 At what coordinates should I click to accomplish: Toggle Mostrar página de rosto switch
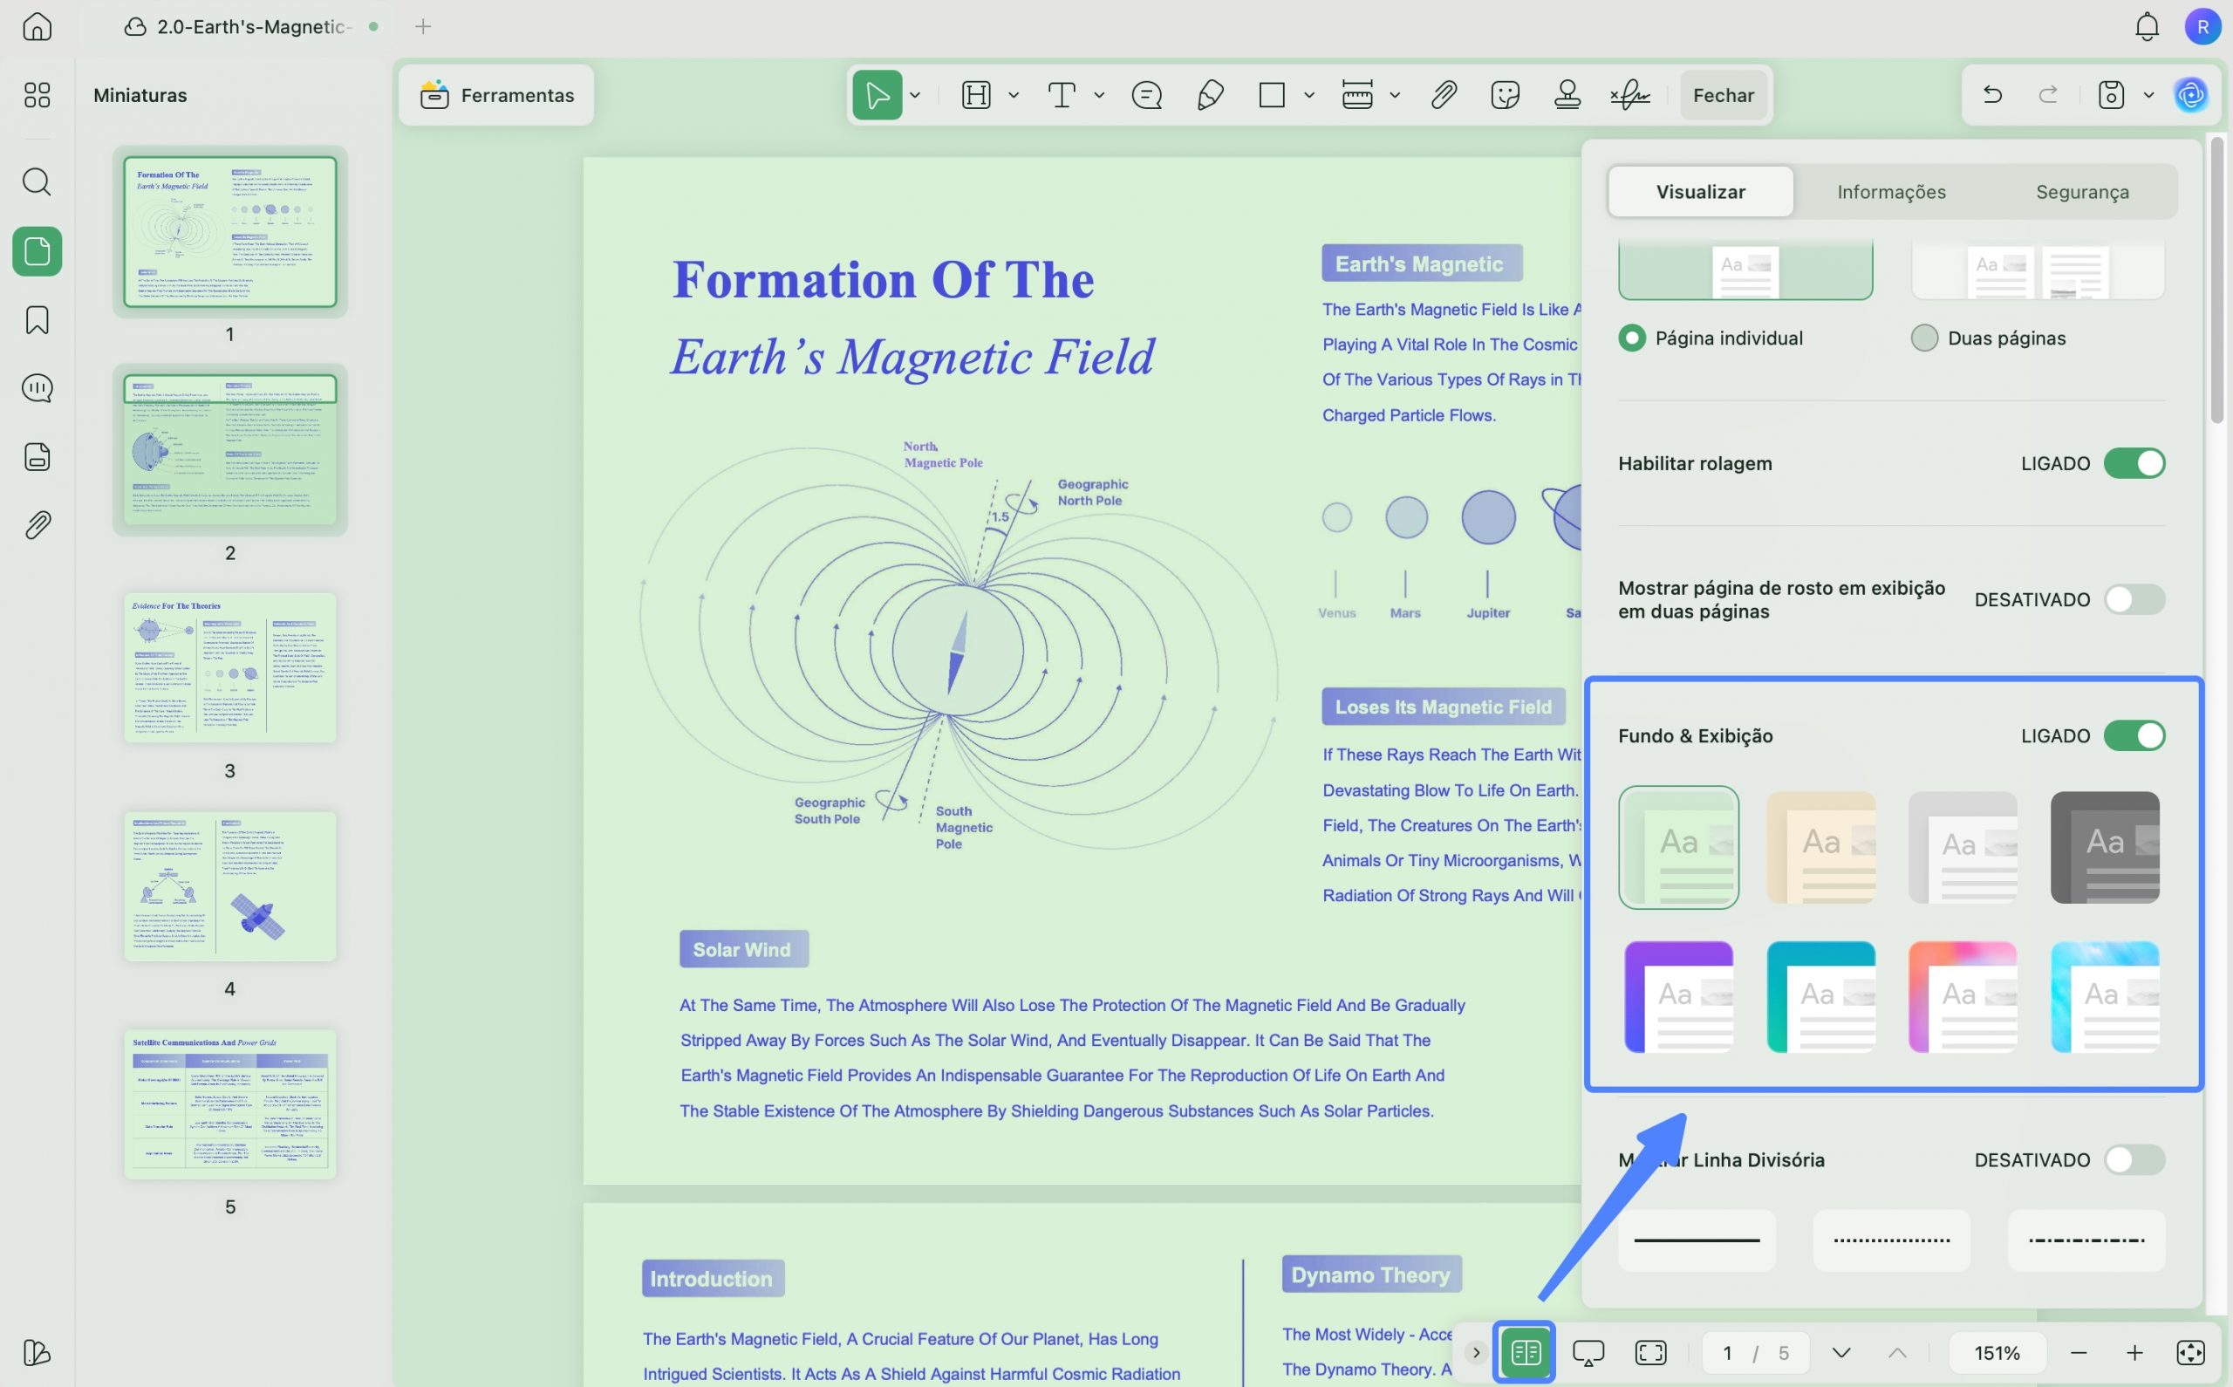(2134, 600)
